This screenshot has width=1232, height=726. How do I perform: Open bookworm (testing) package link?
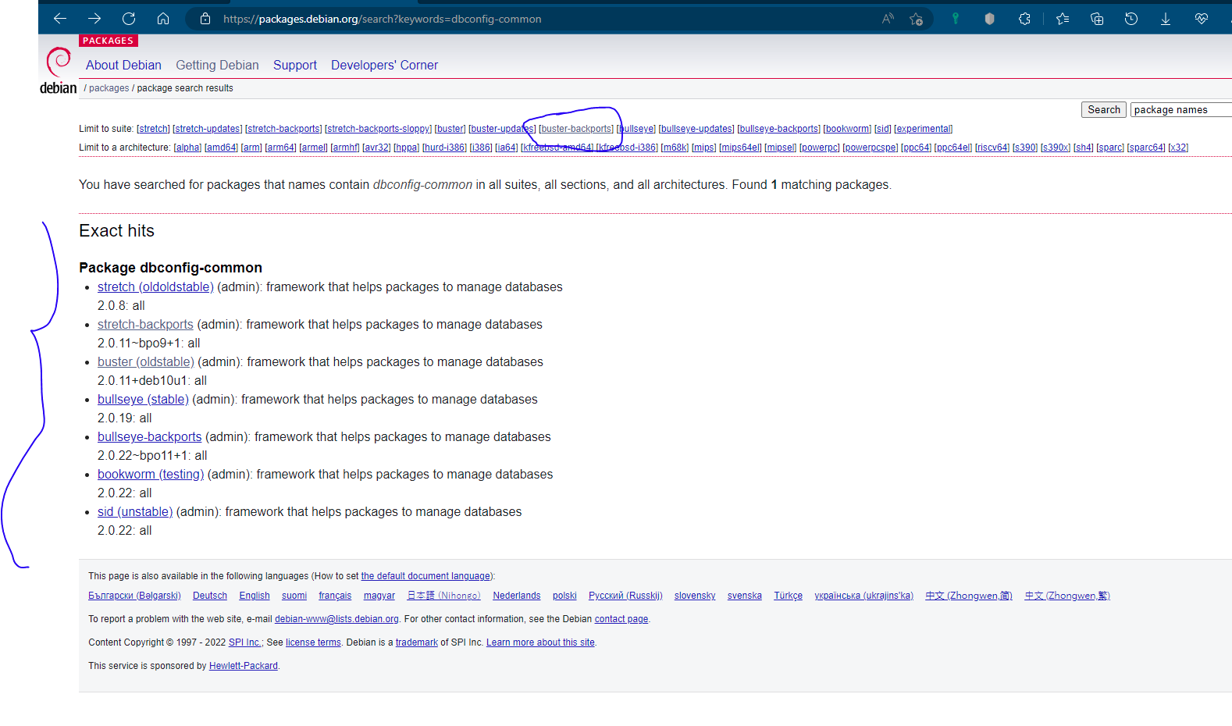tap(151, 475)
